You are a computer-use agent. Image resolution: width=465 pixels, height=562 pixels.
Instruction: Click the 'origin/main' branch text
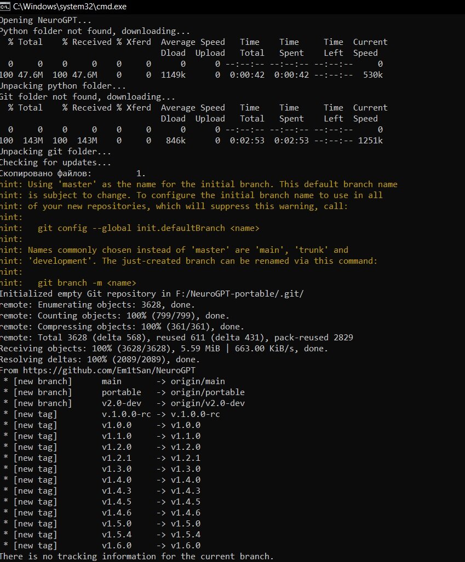coord(198,381)
